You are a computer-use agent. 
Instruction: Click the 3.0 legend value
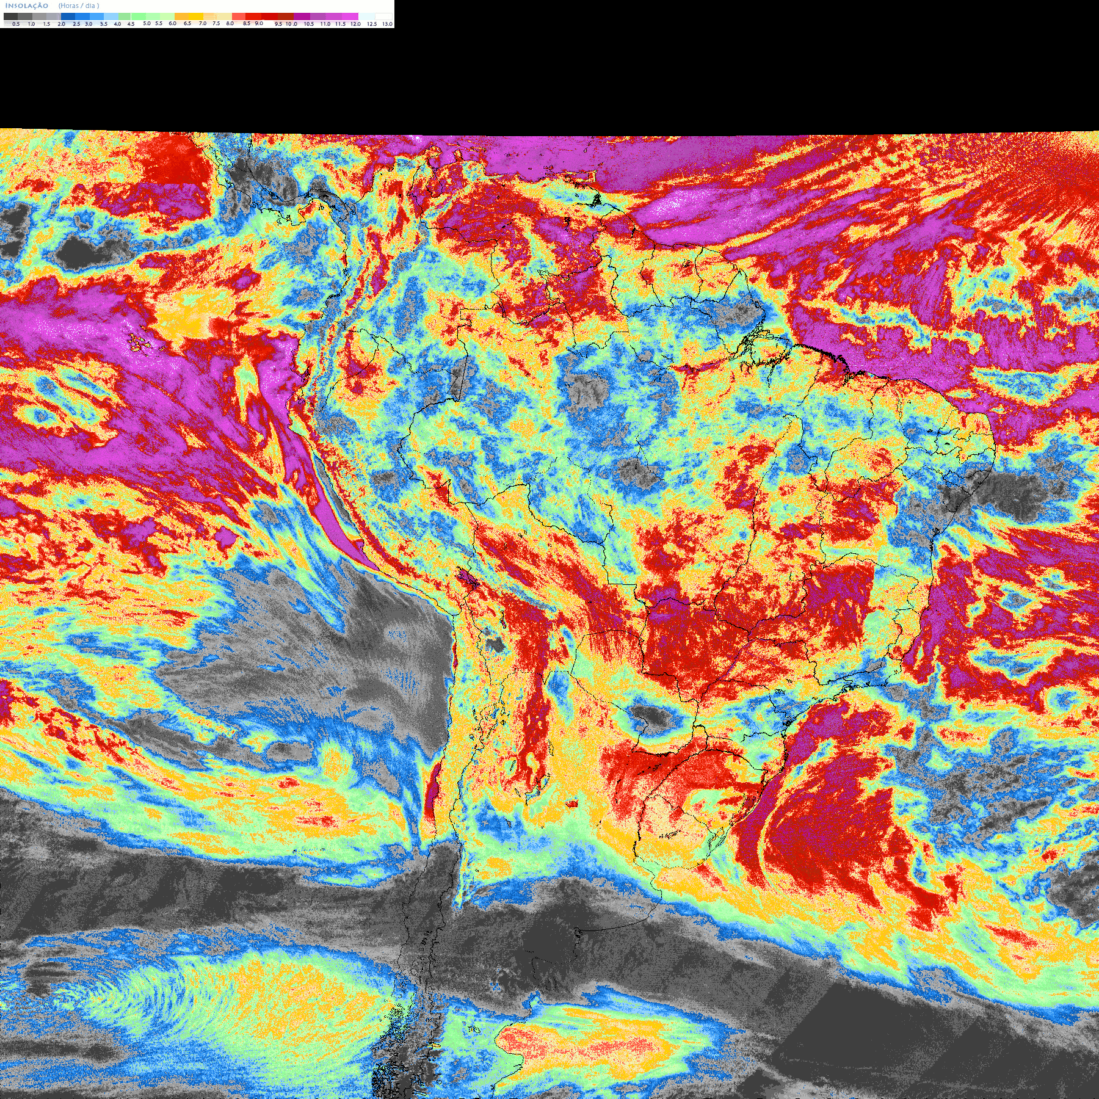coord(89,24)
